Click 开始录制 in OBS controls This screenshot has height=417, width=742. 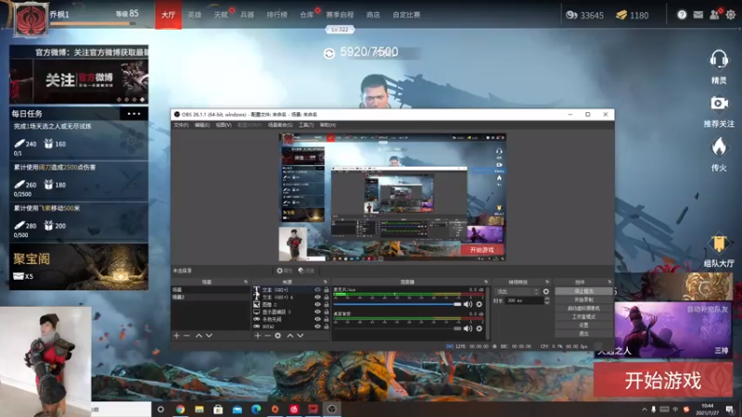(583, 299)
